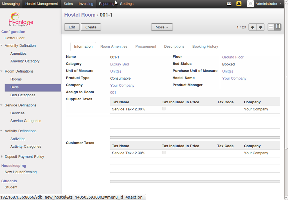Viewport: 288px width, 200px height.
Task: Switch to the Room Amenities tab
Action: click(114, 46)
